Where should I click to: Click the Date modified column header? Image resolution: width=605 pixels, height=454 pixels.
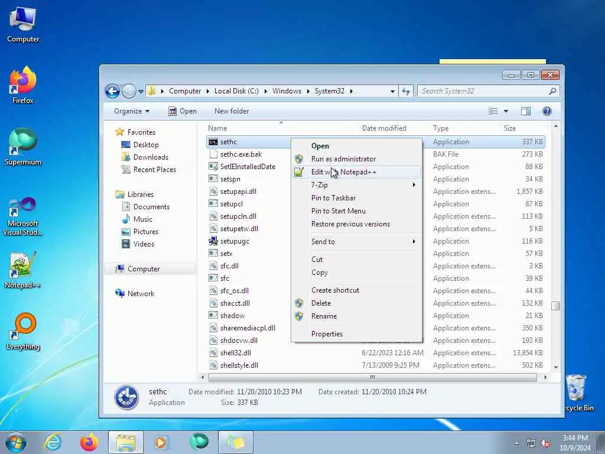tap(392, 128)
